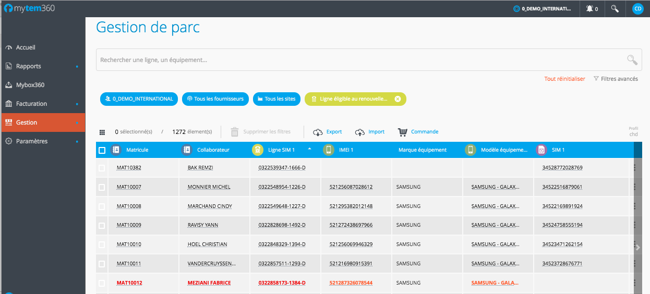Open row actions menu for MAT10009
Image resolution: width=650 pixels, height=294 pixels.
click(635, 225)
